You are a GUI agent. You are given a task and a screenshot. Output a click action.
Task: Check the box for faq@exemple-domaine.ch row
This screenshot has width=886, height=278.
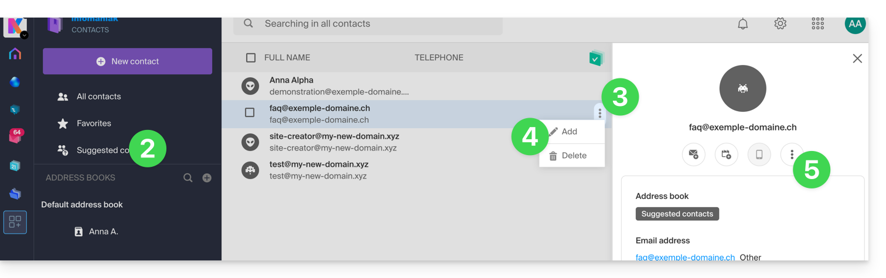[x=250, y=112]
